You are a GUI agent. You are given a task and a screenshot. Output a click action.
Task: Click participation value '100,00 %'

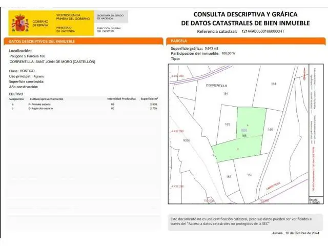(x=228, y=53)
